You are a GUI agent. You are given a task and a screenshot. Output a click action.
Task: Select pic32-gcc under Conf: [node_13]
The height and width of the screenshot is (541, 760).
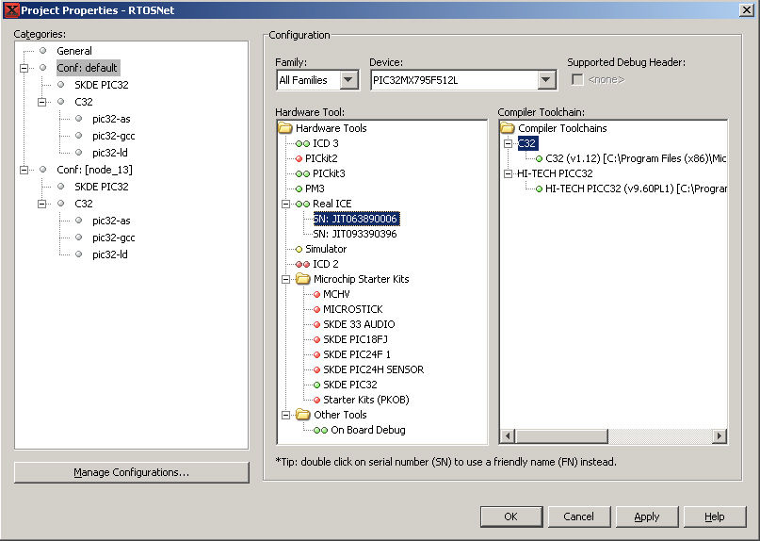click(x=113, y=238)
